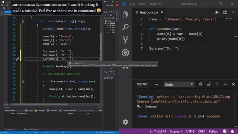Click the smiley feedback icon in the status bar

point(225,131)
